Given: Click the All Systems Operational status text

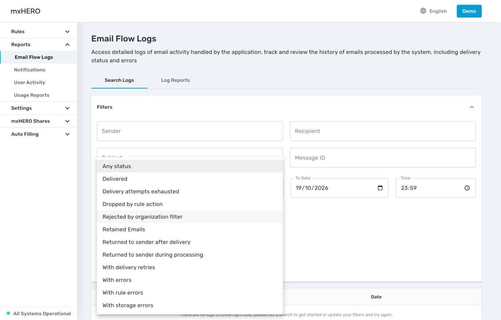Looking at the screenshot, I should 42,313.
